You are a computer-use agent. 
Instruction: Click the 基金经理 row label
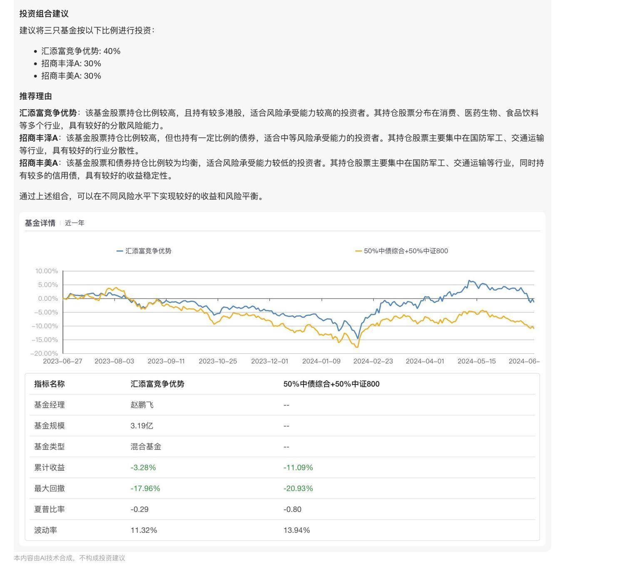click(50, 405)
